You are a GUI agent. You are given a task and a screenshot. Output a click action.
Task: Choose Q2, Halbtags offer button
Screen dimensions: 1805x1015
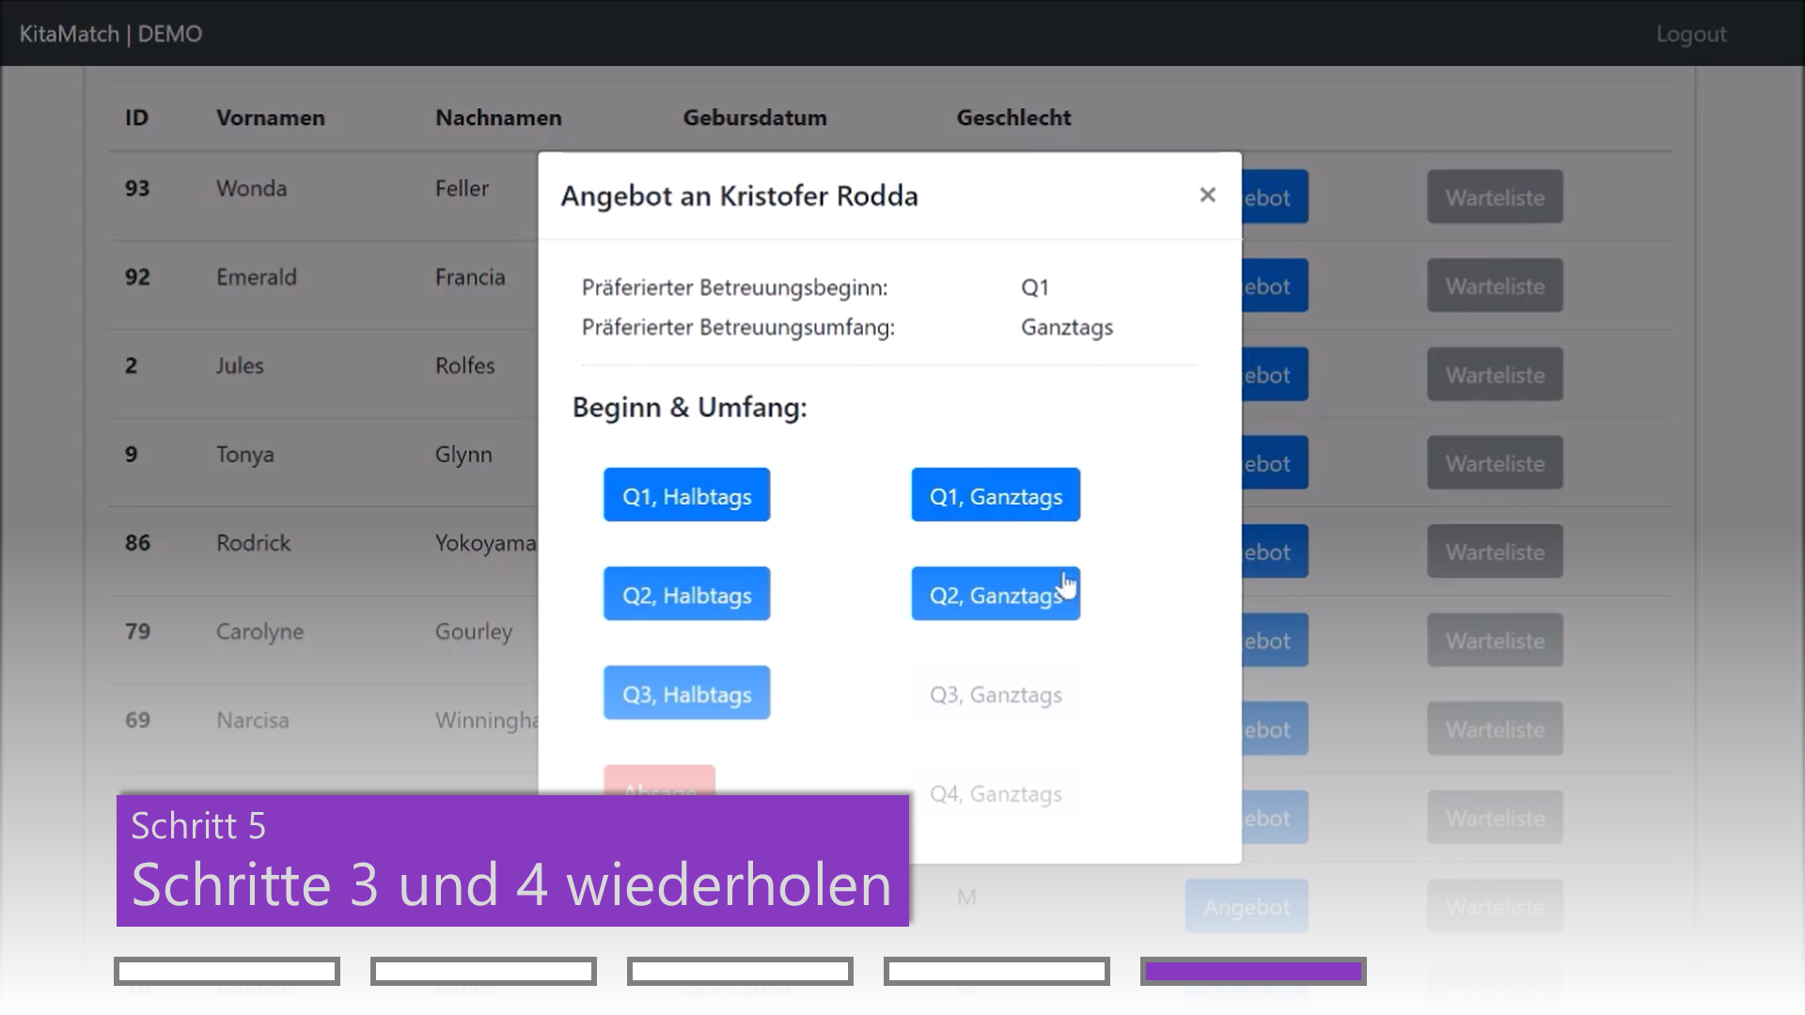click(x=686, y=594)
